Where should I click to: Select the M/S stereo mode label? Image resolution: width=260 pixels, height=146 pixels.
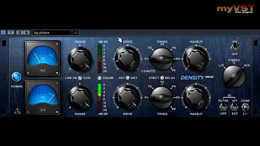pos(247,65)
